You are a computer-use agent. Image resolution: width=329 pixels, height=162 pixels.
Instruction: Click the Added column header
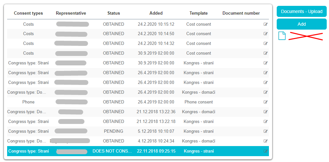[156, 13]
